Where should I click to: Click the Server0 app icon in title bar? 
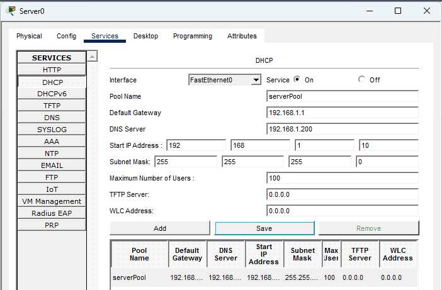click(11, 11)
